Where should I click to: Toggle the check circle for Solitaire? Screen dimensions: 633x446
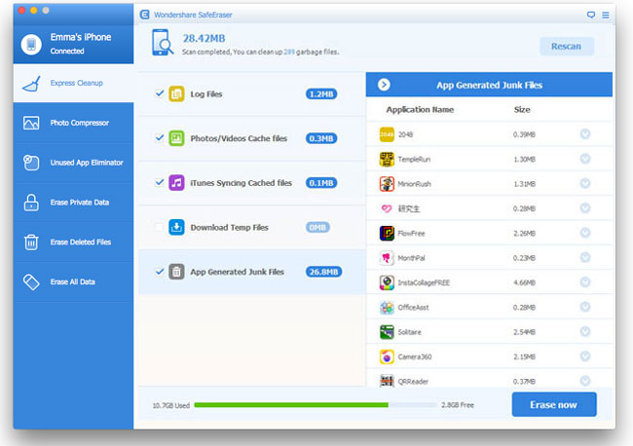(585, 331)
